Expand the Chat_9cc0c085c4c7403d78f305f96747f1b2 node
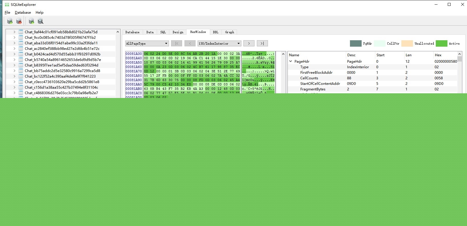 tap(14, 38)
